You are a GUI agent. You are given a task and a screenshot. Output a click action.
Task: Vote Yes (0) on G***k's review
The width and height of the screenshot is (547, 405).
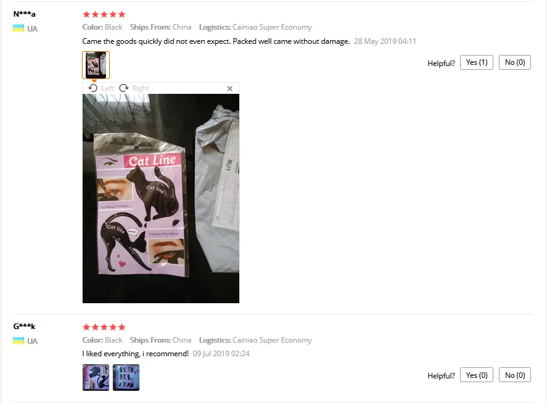click(x=477, y=375)
